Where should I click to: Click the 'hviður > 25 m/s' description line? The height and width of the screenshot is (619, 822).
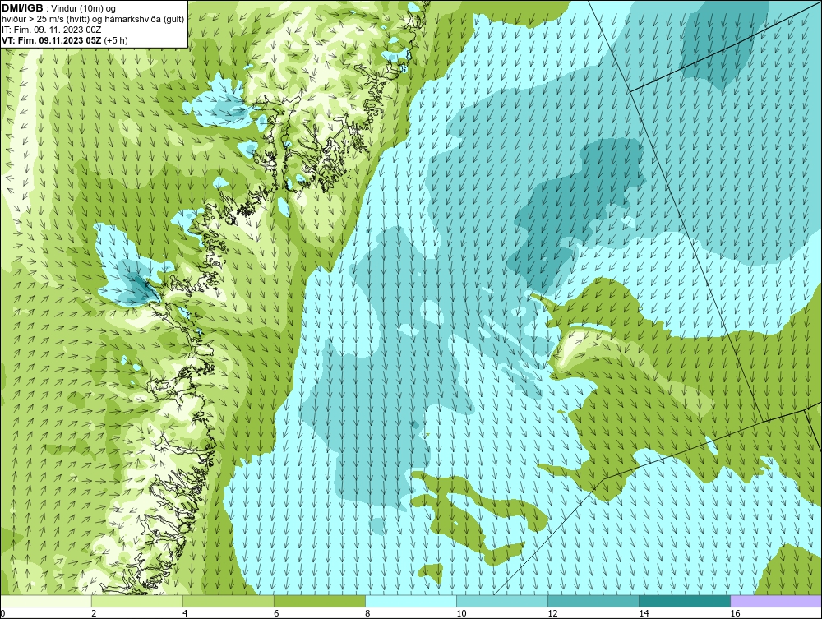pos(93,19)
